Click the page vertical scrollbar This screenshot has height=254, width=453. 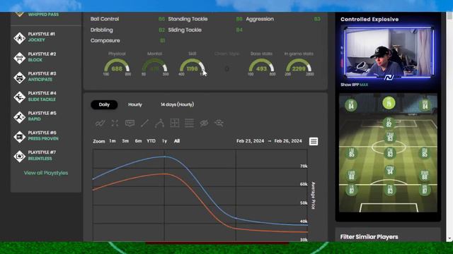(x=449, y=127)
